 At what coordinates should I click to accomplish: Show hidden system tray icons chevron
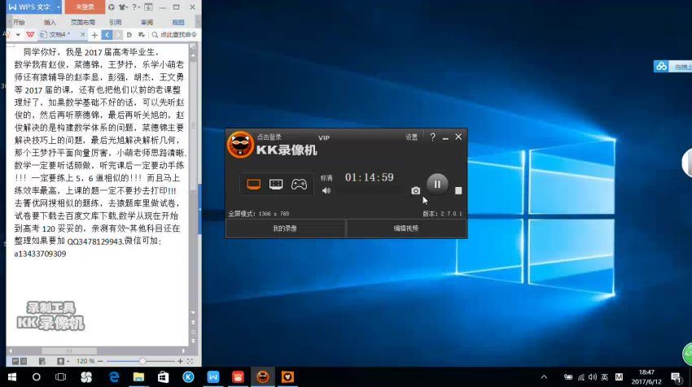544,377
